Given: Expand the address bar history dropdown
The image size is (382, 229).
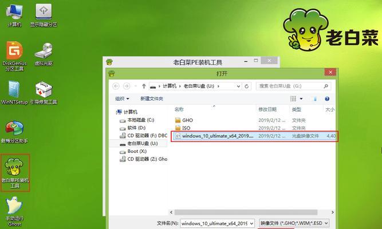Looking at the screenshot, I should click(238, 86).
